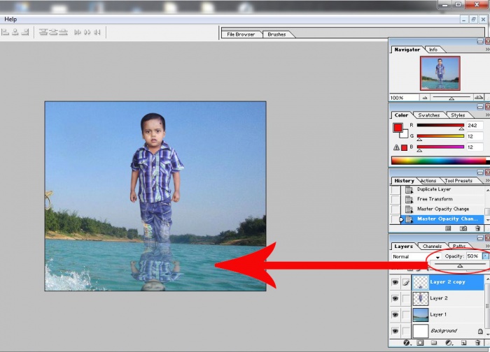Open the Layers panel flyout menu
The height and width of the screenshot is (352, 490).
(487, 246)
